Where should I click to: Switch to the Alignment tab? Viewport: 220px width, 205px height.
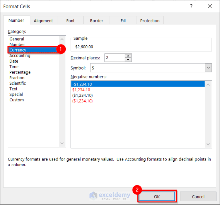[x=43, y=21]
